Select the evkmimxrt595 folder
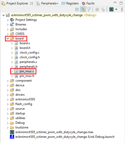This screenshot has height=143, width=125. click(x=25, y=99)
